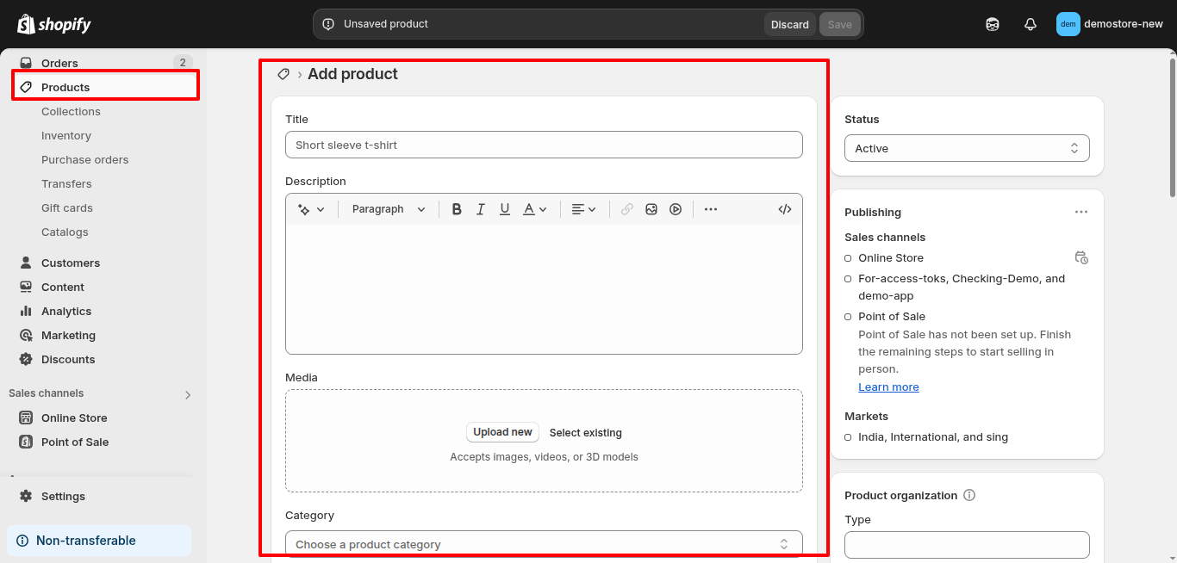Screen dimensions: 1177x563
Task: Click the Upload new media button
Action: [x=502, y=432]
